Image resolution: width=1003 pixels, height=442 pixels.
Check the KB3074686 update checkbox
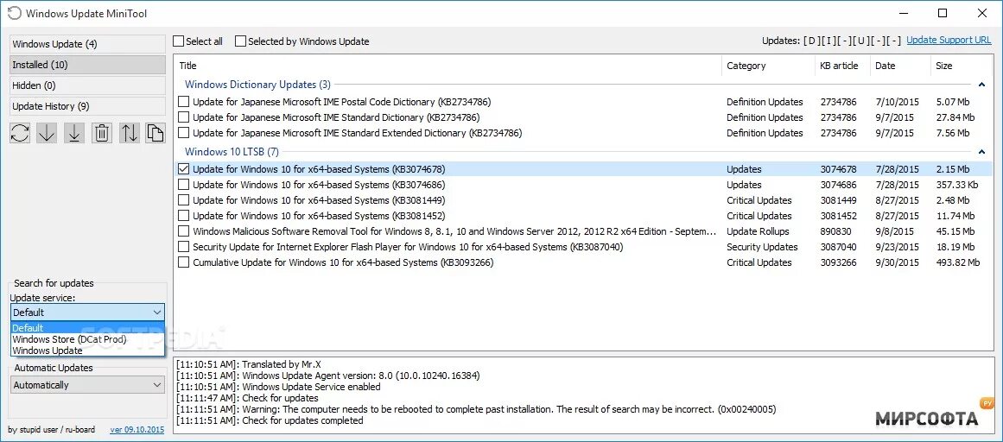184,184
